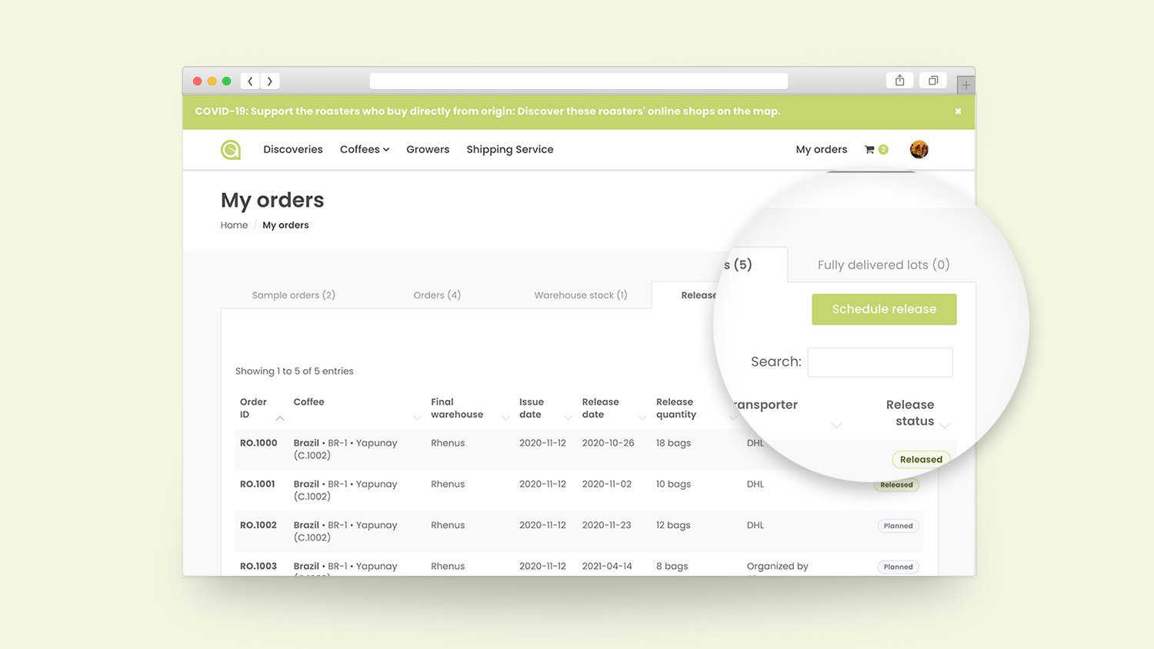The image size is (1154, 649).
Task: Switch to Sample orders (2) tab
Action: (x=294, y=295)
